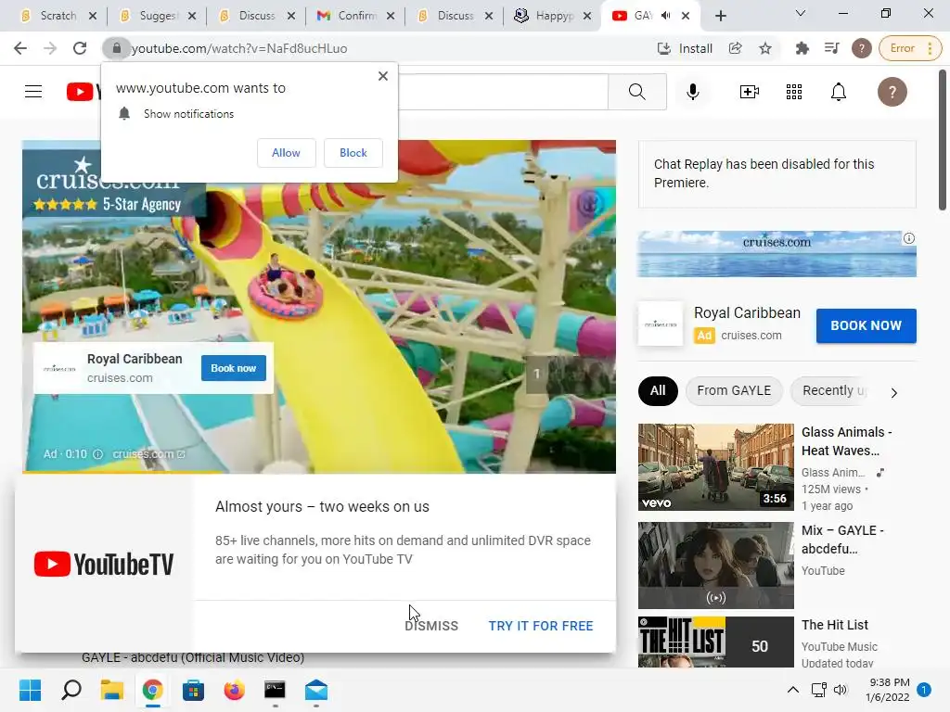Image resolution: width=950 pixels, height=712 pixels.
Task: Click ad info icon next to Ad 0:10
Action: click(x=97, y=454)
